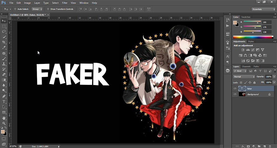
Task: Select the Hand tool
Action: [x=4, y=118]
